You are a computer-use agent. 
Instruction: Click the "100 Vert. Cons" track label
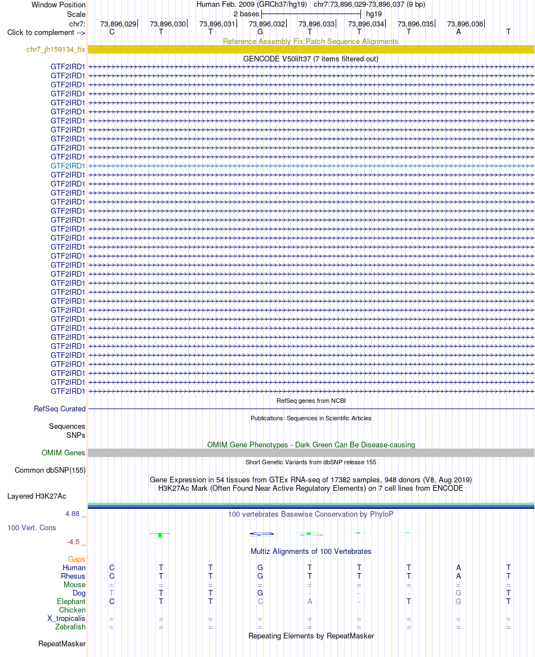point(32,527)
